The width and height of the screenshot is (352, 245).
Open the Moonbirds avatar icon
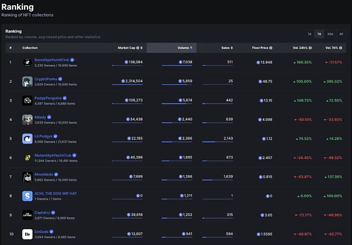tap(27, 177)
